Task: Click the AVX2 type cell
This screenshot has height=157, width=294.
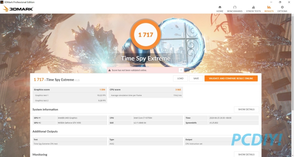Action: point(112,144)
